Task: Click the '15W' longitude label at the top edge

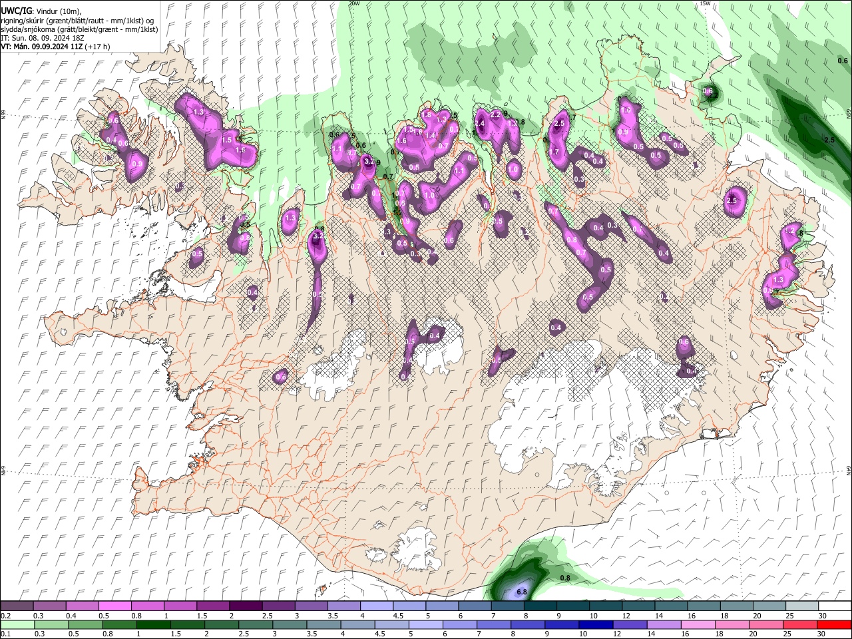Action: 705,3
